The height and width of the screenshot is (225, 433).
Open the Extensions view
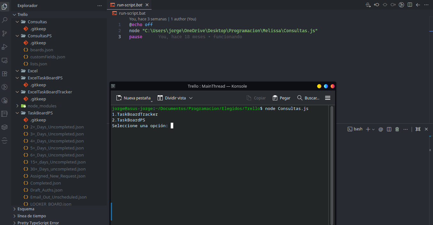5,74
